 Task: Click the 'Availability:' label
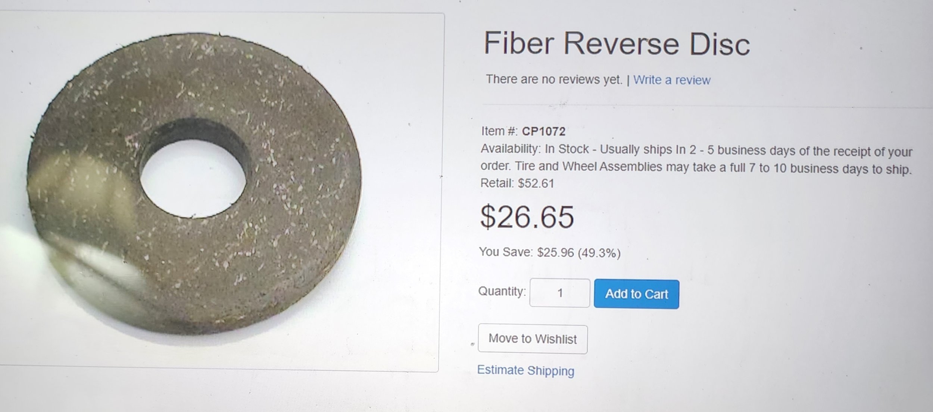[x=510, y=149]
